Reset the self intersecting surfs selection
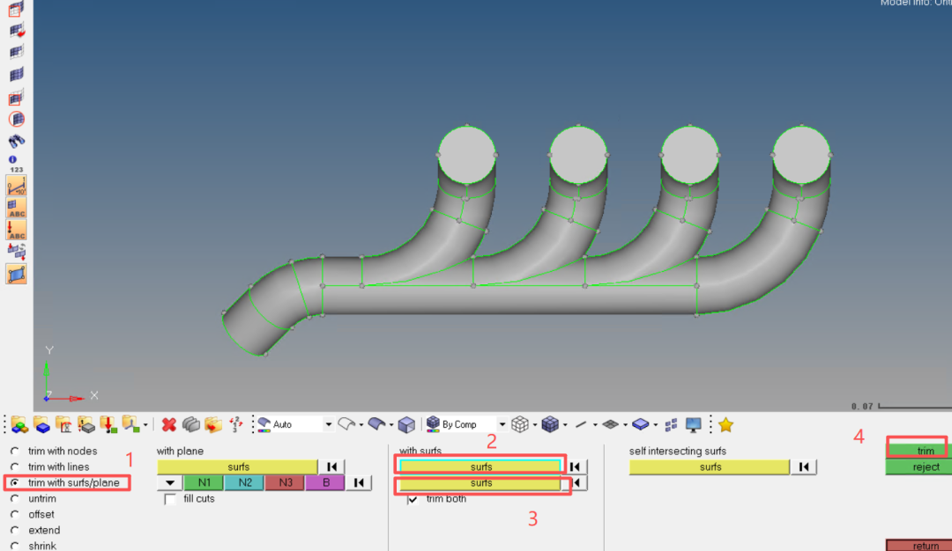 (x=804, y=467)
